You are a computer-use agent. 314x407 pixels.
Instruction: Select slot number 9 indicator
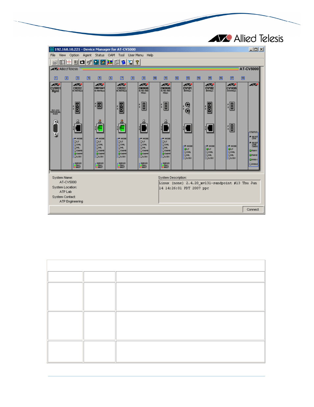(144, 78)
